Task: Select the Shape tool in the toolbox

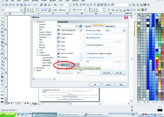Action: click(2, 21)
